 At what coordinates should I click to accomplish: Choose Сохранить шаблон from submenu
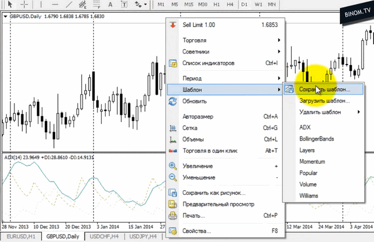point(325,89)
